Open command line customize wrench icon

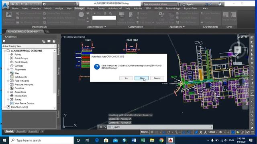105,127
